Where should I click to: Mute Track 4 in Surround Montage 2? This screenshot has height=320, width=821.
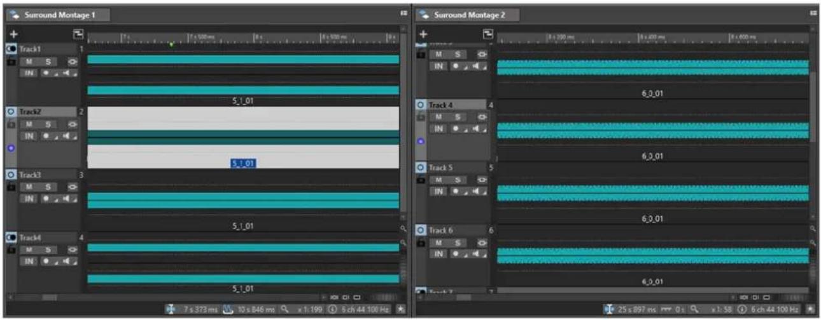438,117
